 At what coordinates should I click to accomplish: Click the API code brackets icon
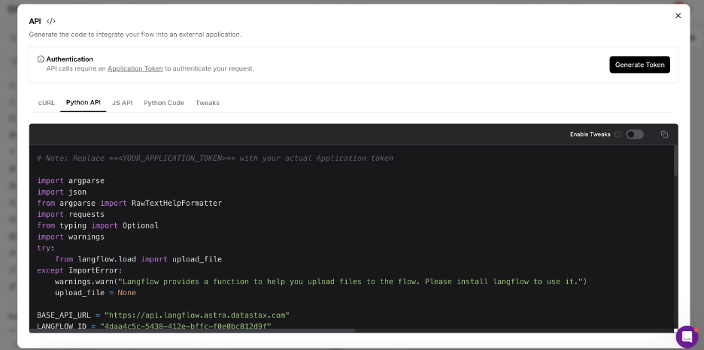point(51,21)
